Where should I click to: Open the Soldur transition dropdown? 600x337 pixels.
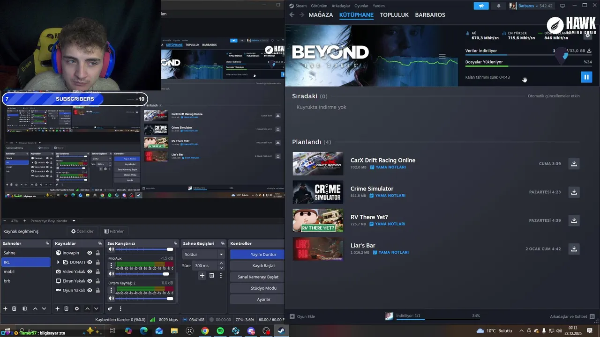[204, 255]
